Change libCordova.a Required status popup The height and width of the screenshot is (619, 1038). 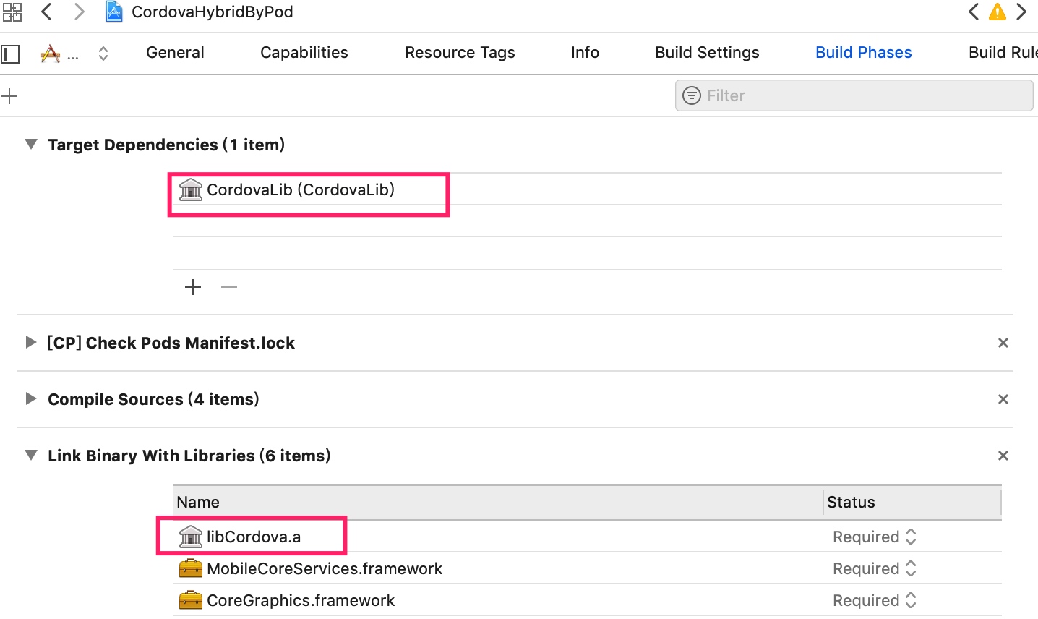(875, 537)
